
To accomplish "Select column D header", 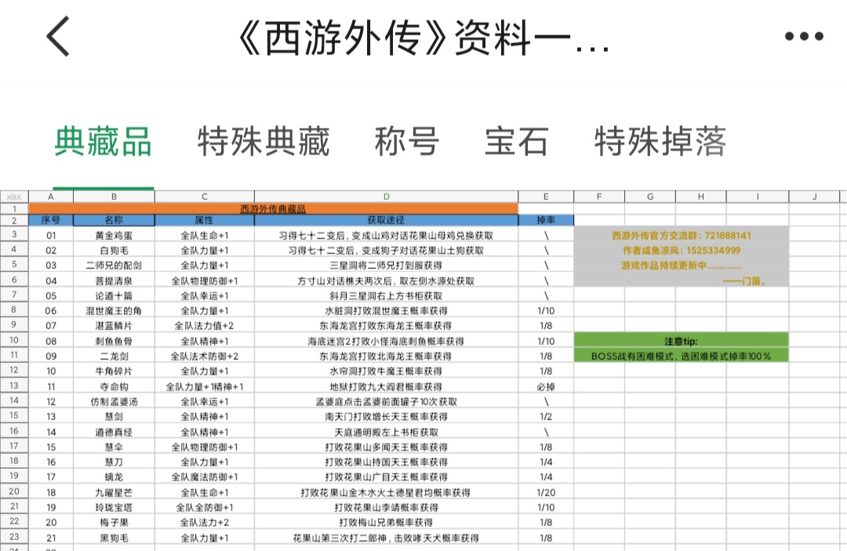I will click(386, 197).
